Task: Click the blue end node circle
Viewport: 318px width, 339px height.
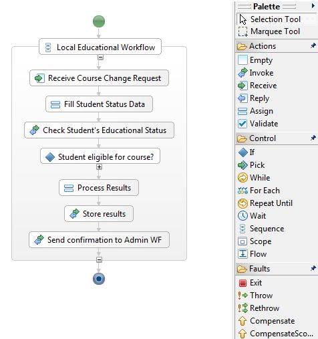Action: 99,279
